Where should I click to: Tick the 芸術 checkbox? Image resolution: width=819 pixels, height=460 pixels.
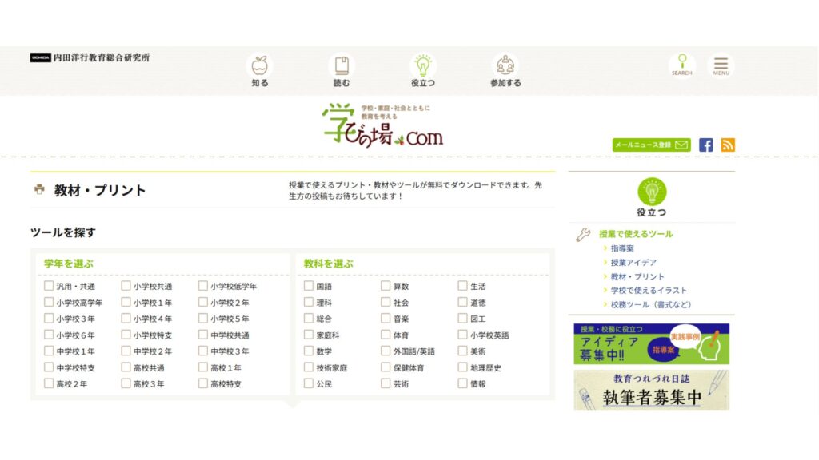tap(386, 383)
